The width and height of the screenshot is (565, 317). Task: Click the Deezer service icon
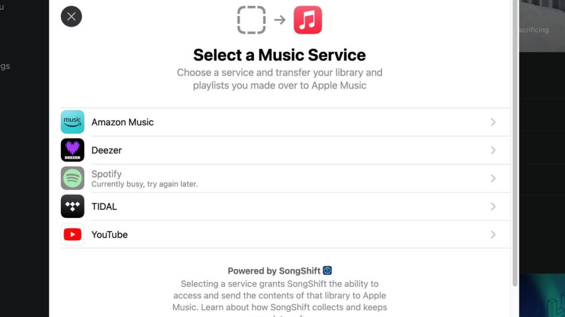(x=72, y=150)
